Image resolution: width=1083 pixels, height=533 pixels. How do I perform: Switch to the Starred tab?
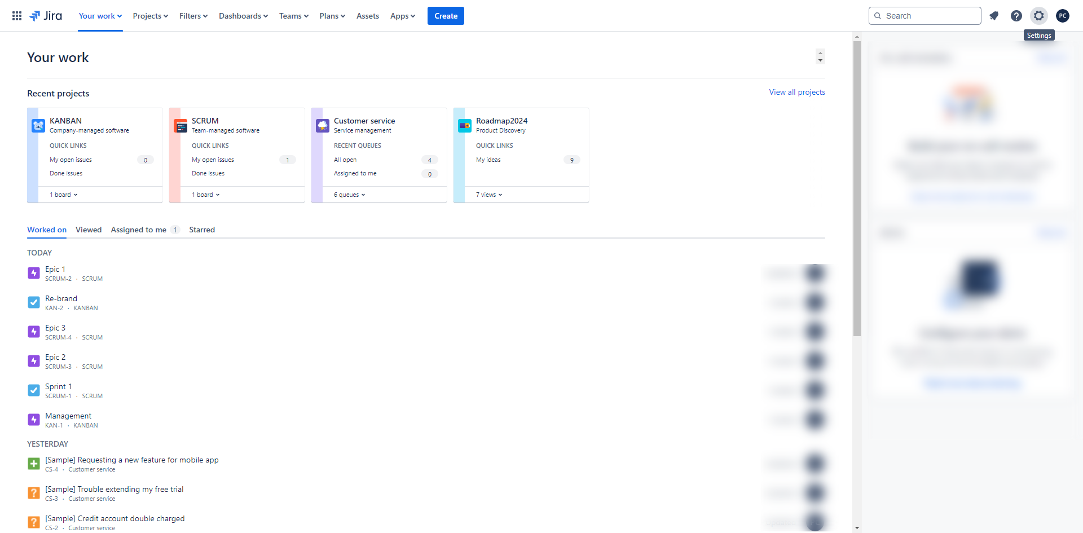tap(202, 230)
